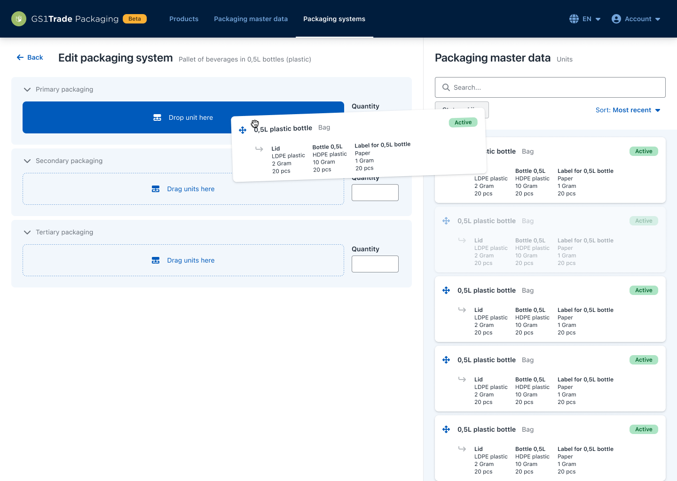
Task: Collapse the Tertiary packaging section
Action: tap(27, 232)
